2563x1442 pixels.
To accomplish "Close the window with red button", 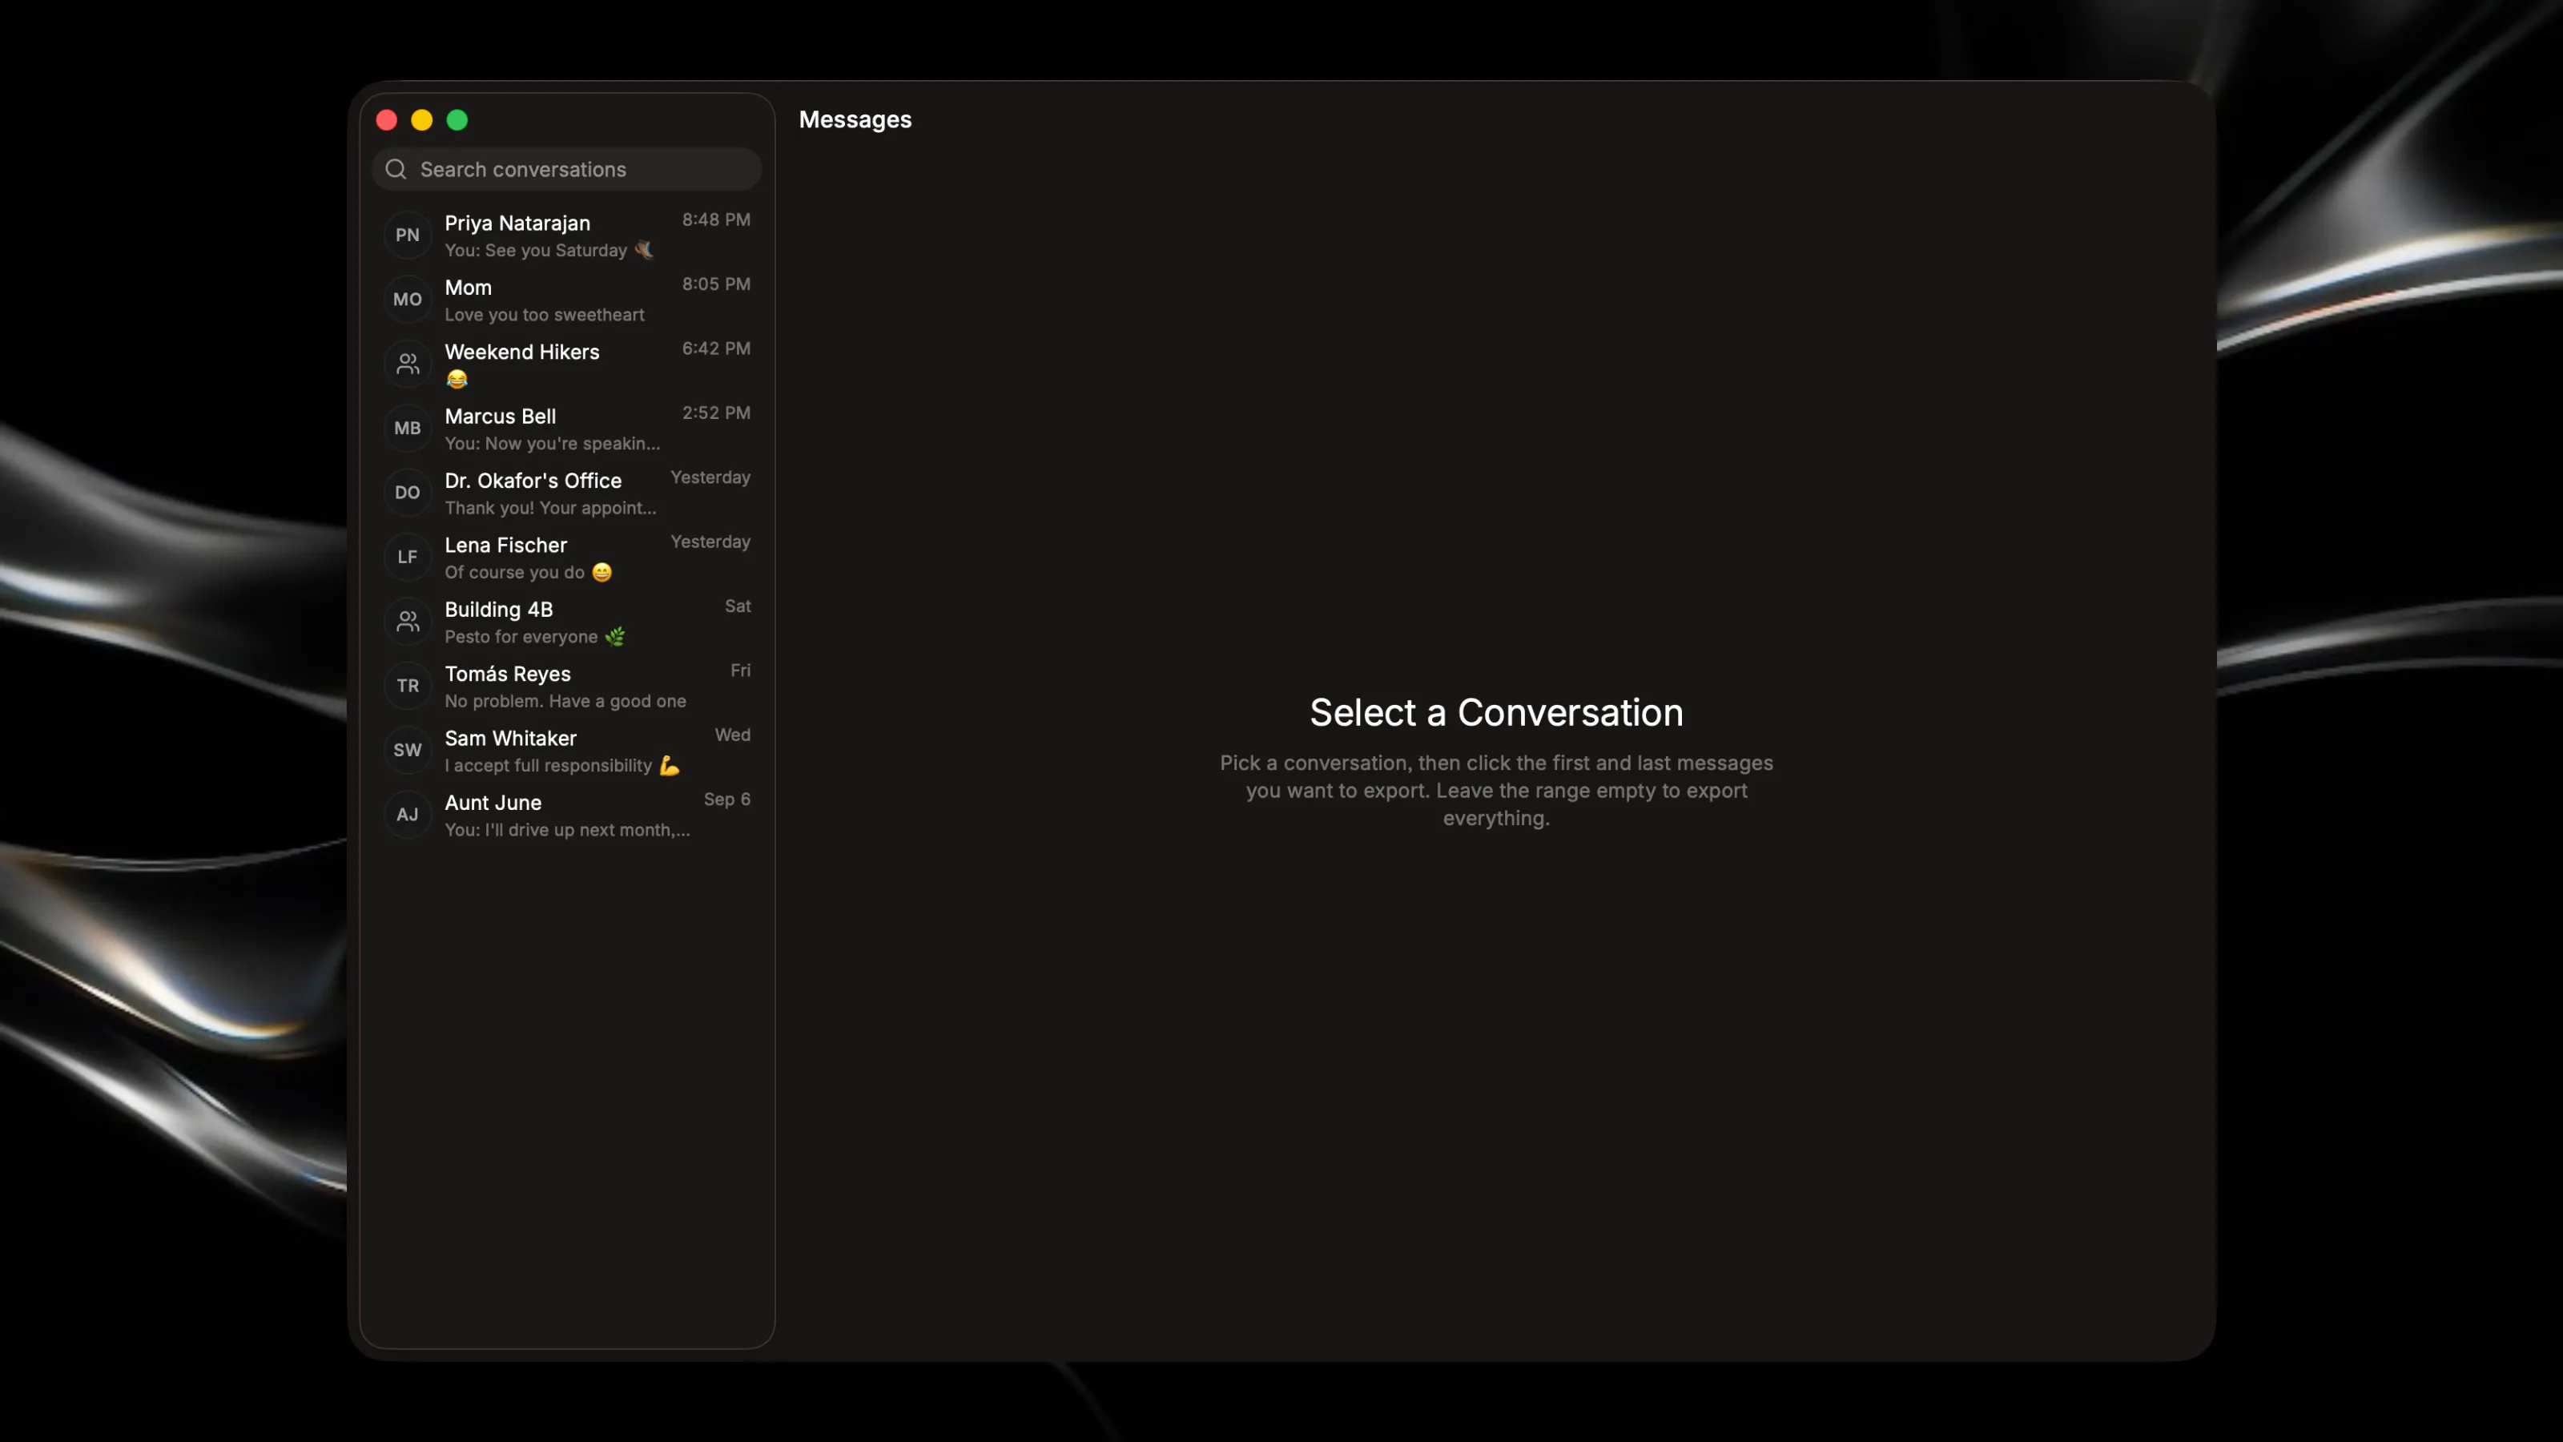I will (387, 120).
